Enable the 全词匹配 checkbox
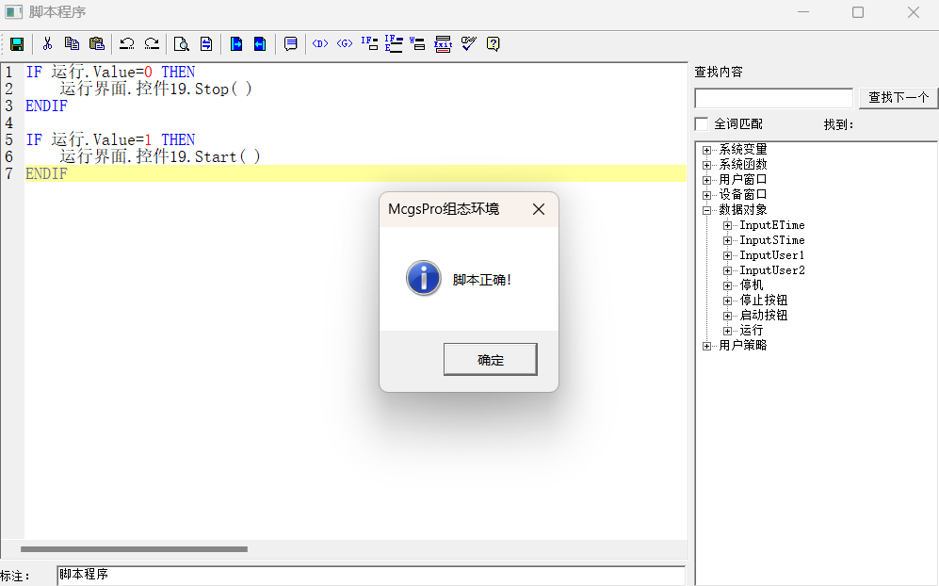This screenshot has width=939, height=586. (x=702, y=124)
